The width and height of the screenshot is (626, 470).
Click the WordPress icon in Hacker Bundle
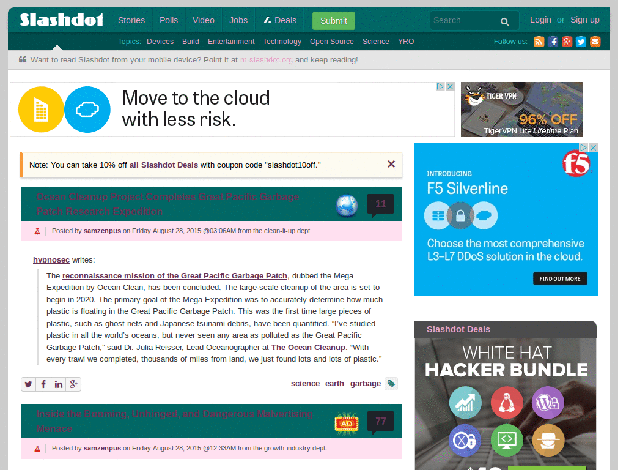pos(548,403)
